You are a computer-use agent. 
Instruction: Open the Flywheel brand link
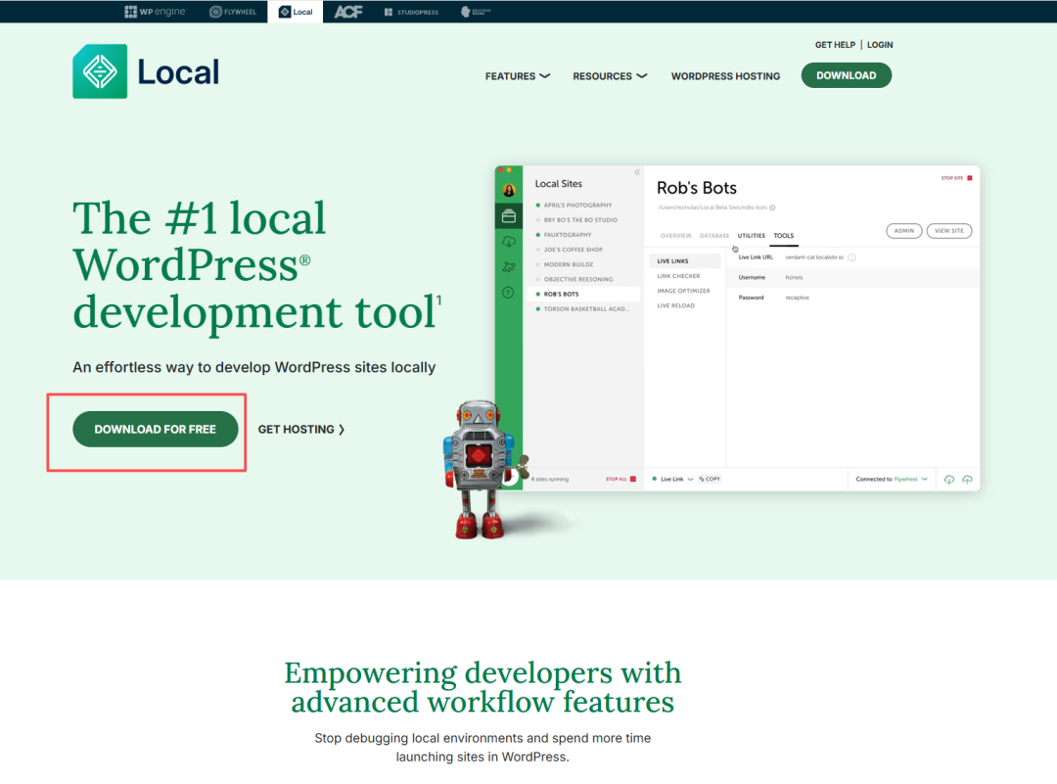click(x=233, y=12)
